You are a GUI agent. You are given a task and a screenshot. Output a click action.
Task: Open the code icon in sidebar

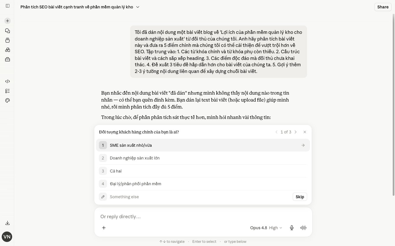[8, 81]
